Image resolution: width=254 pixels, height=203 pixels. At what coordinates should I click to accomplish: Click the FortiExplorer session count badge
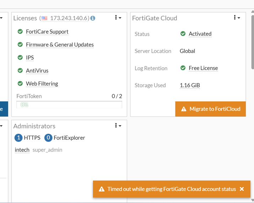click(x=48, y=138)
